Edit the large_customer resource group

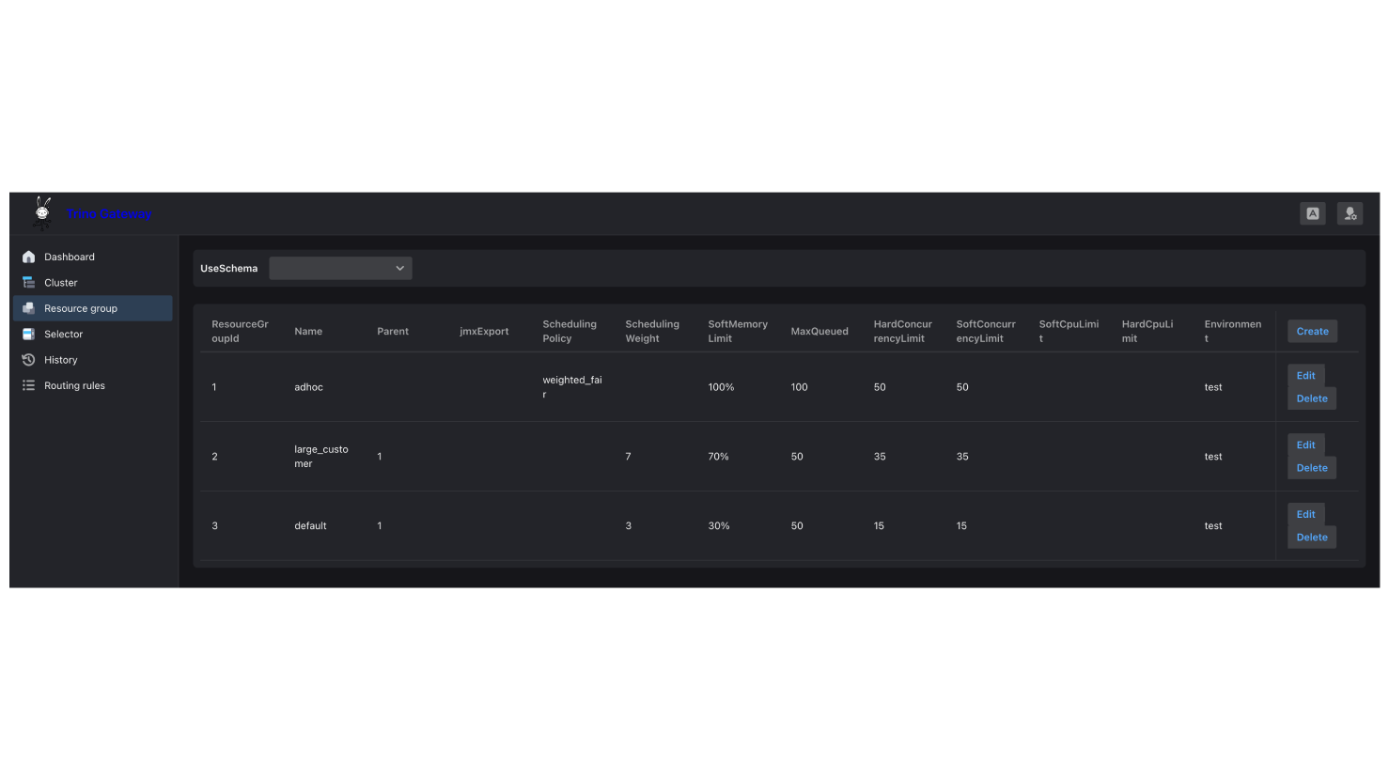tap(1305, 445)
